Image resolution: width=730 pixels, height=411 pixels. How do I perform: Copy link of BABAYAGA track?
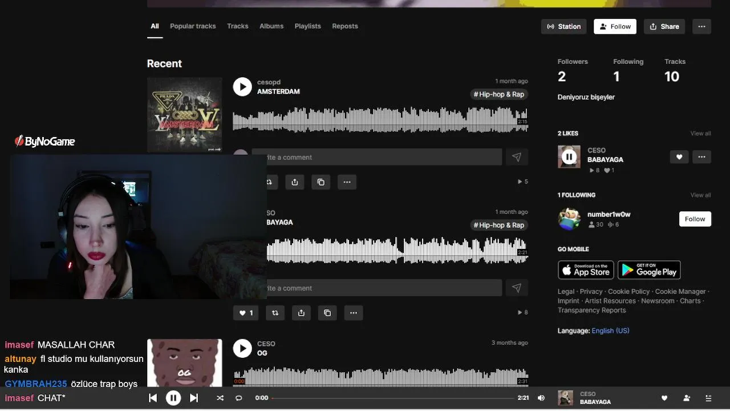327,313
